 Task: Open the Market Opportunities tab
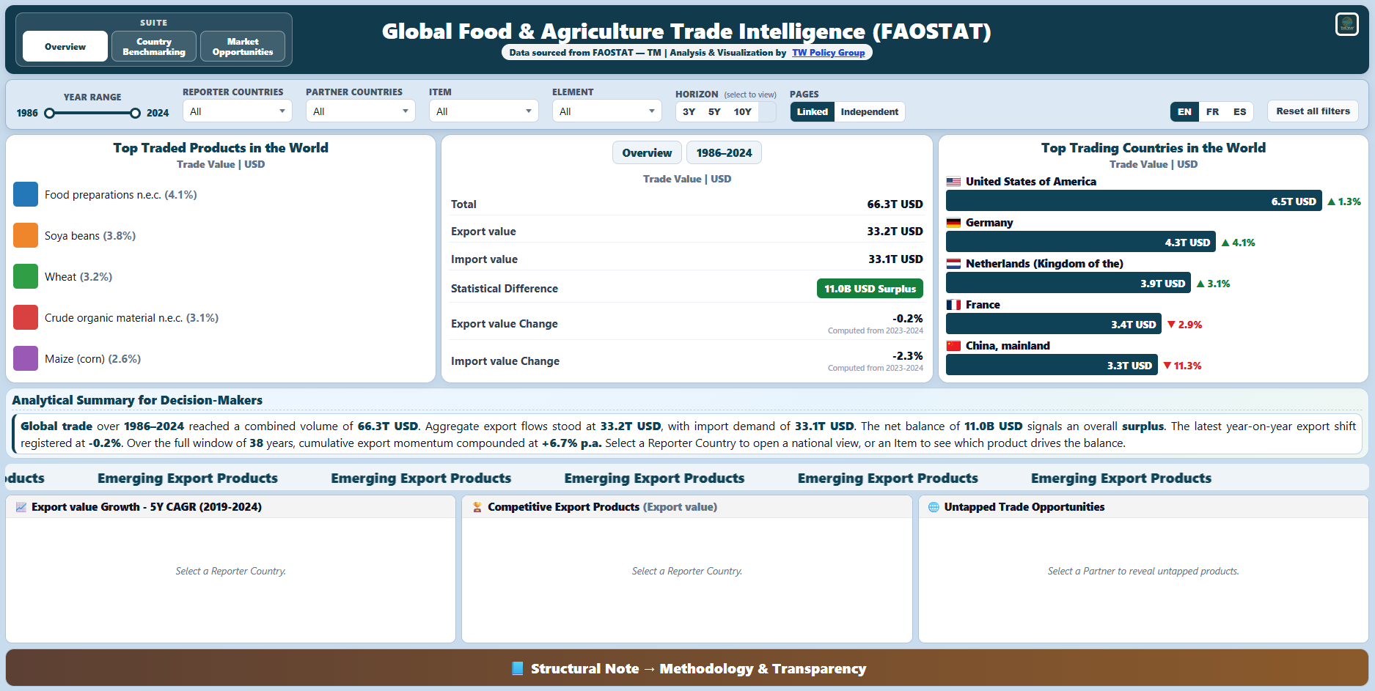[x=243, y=46]
